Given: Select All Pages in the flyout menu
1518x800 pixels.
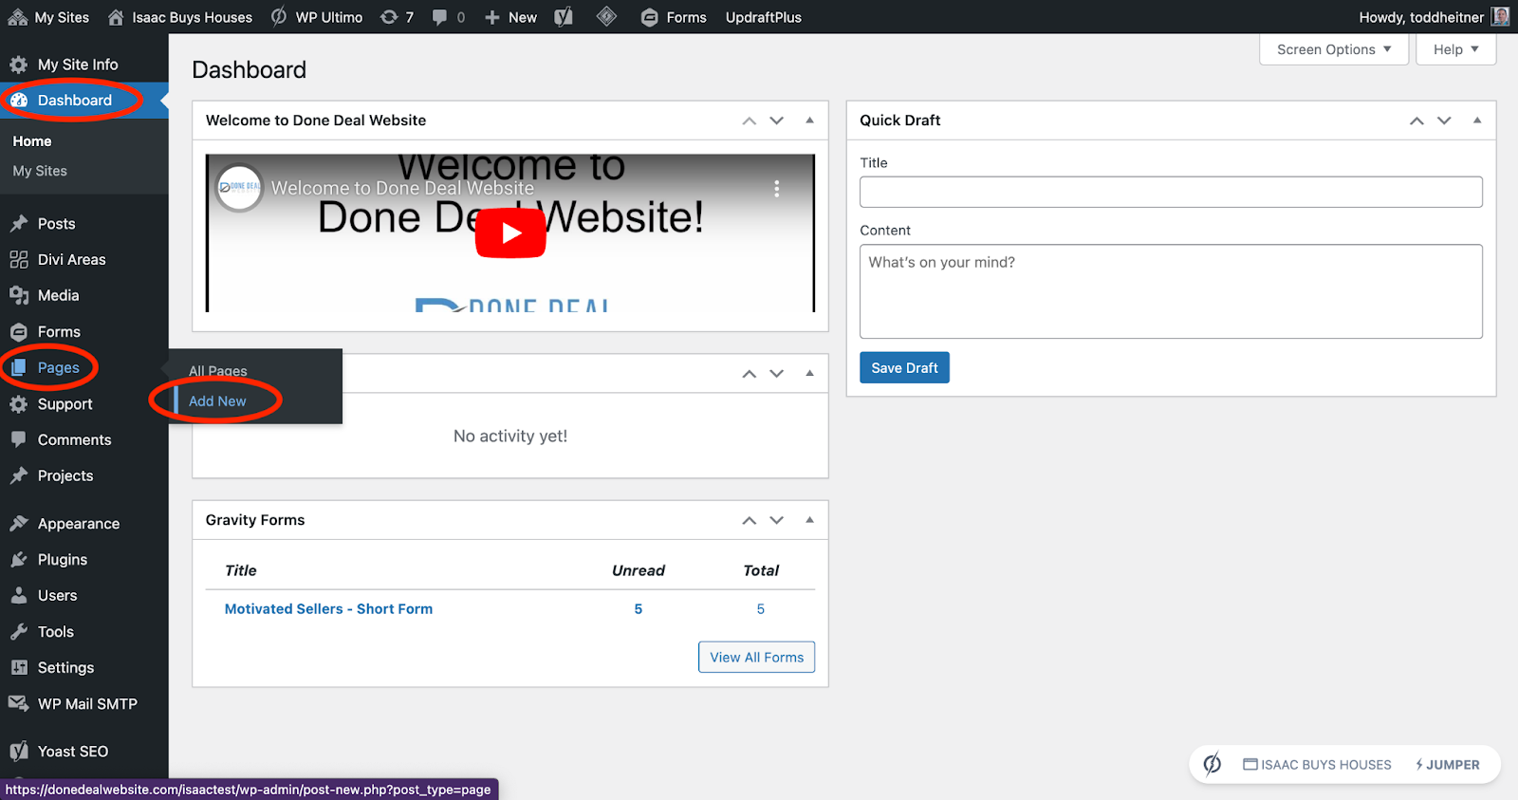Looking at the screenshot, I should 218,371.
